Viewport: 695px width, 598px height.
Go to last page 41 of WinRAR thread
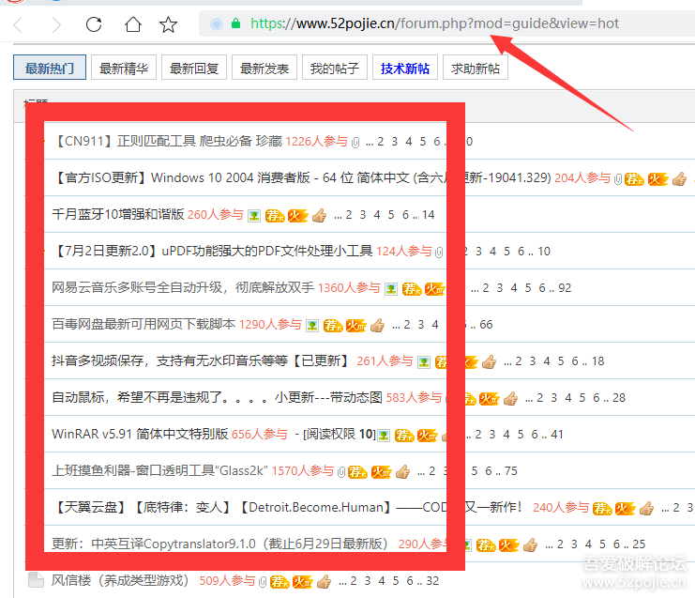point(557,435)
